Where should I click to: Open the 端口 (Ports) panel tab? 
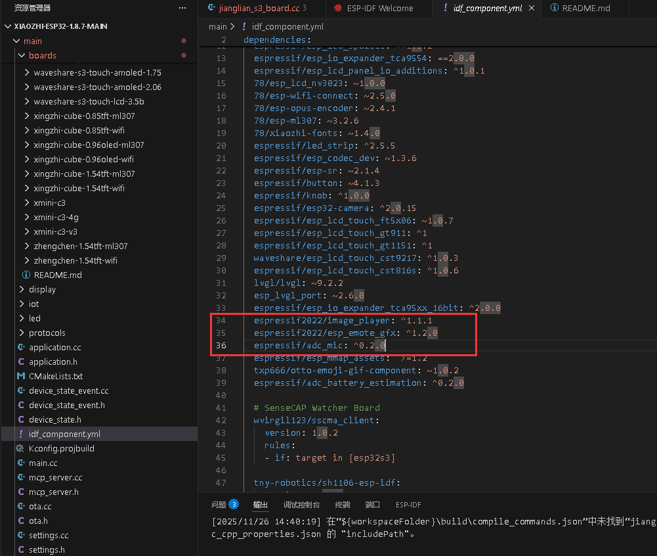click(x=373, y=504)
